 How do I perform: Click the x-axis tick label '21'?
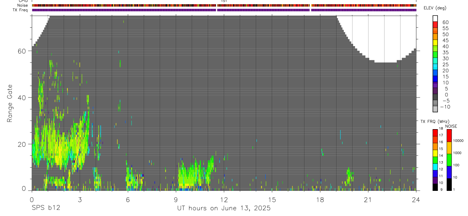click(x=368, y=200)
